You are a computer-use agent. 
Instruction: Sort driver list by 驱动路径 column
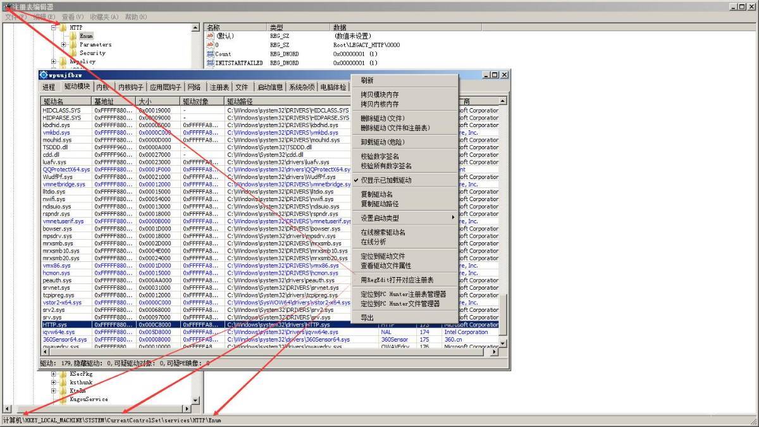tap(288, 101)
